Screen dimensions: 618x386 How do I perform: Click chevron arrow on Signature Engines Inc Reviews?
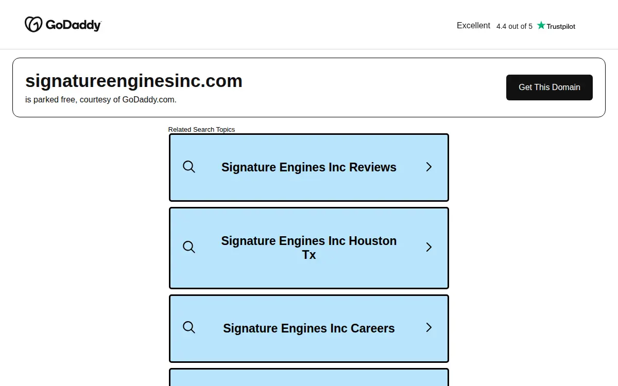coord(428,167)
